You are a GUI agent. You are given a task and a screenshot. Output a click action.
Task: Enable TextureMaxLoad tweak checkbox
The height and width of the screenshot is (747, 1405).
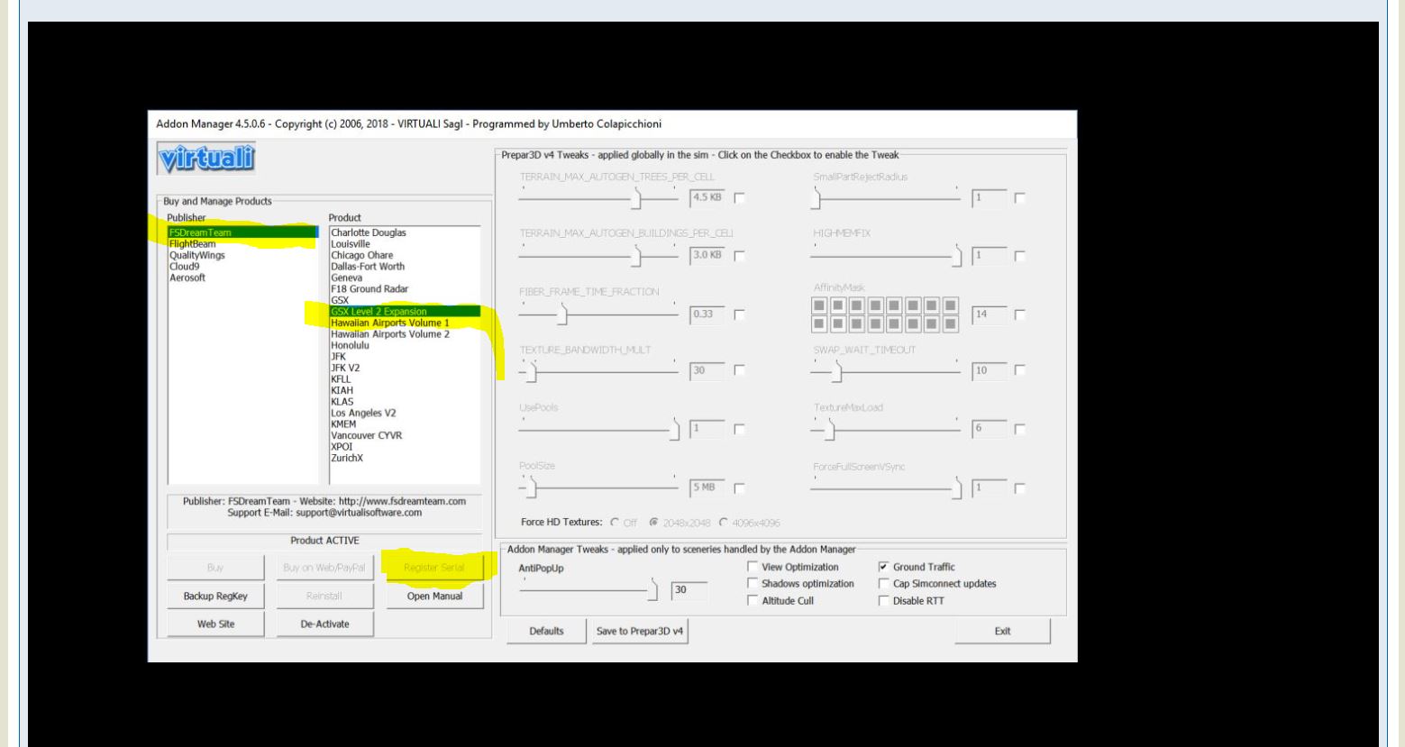pyautogui.click(x=1020, y=430)
